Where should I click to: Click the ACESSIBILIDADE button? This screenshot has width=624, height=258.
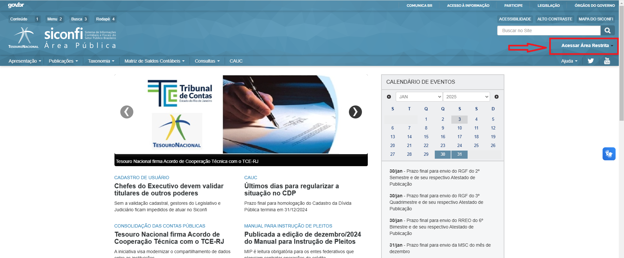515,19
